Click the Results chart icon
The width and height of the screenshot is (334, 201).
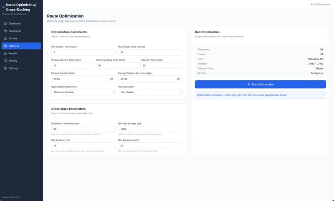coord(5,53)
